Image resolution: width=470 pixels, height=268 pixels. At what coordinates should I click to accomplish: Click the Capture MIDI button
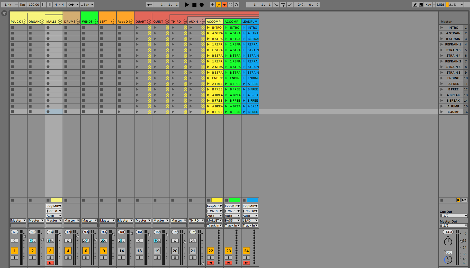[x=230, y=5]
